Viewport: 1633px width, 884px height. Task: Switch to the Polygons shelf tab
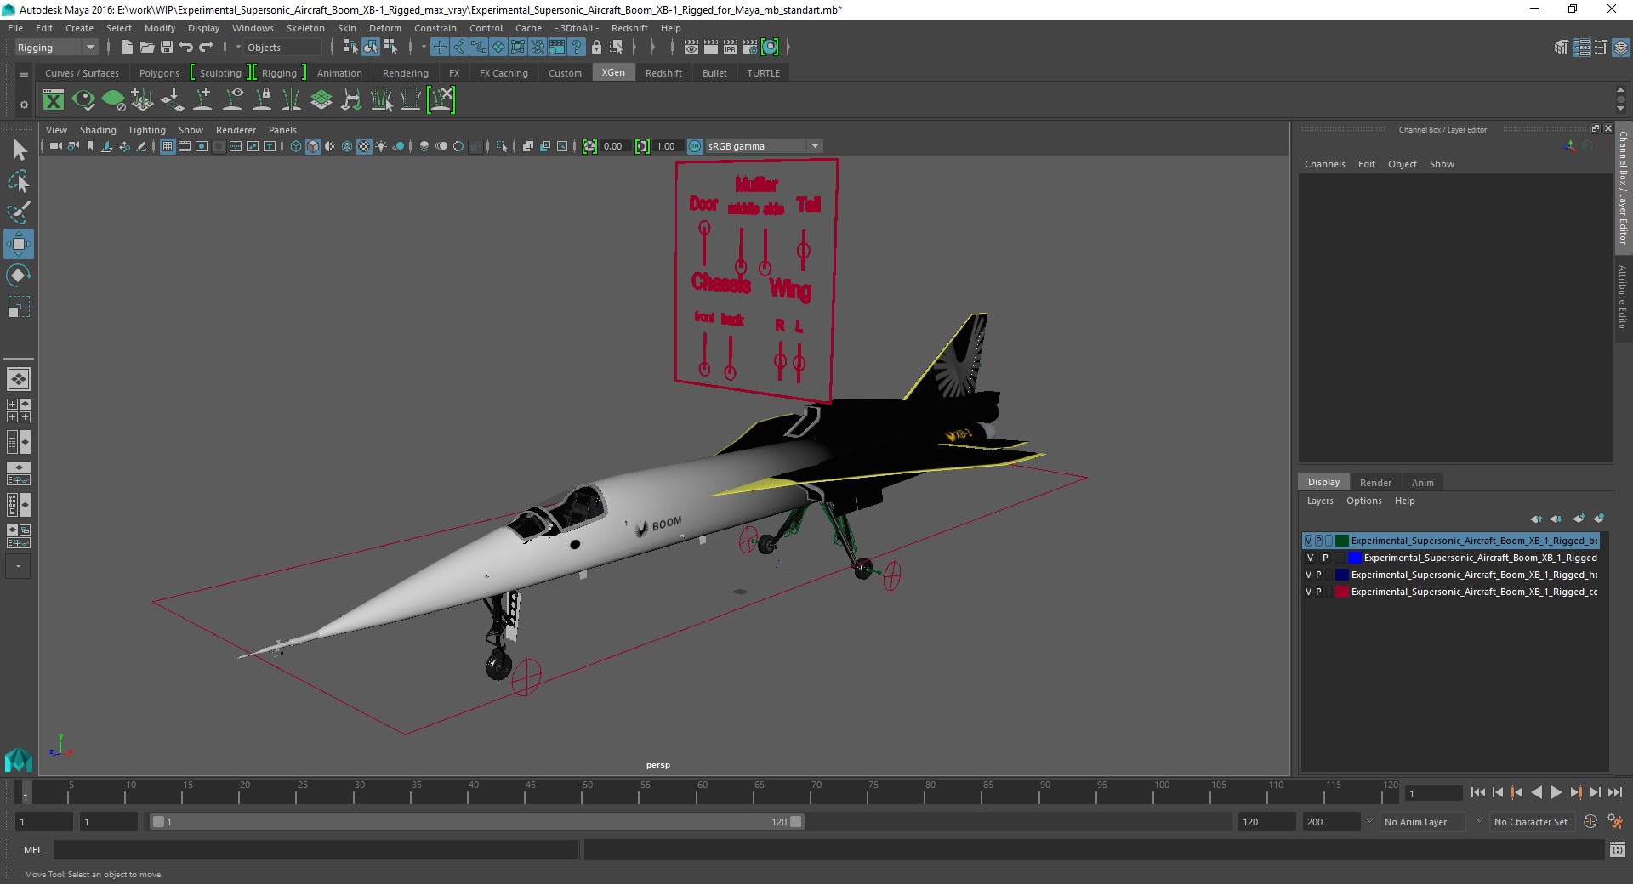coord(159,73)
